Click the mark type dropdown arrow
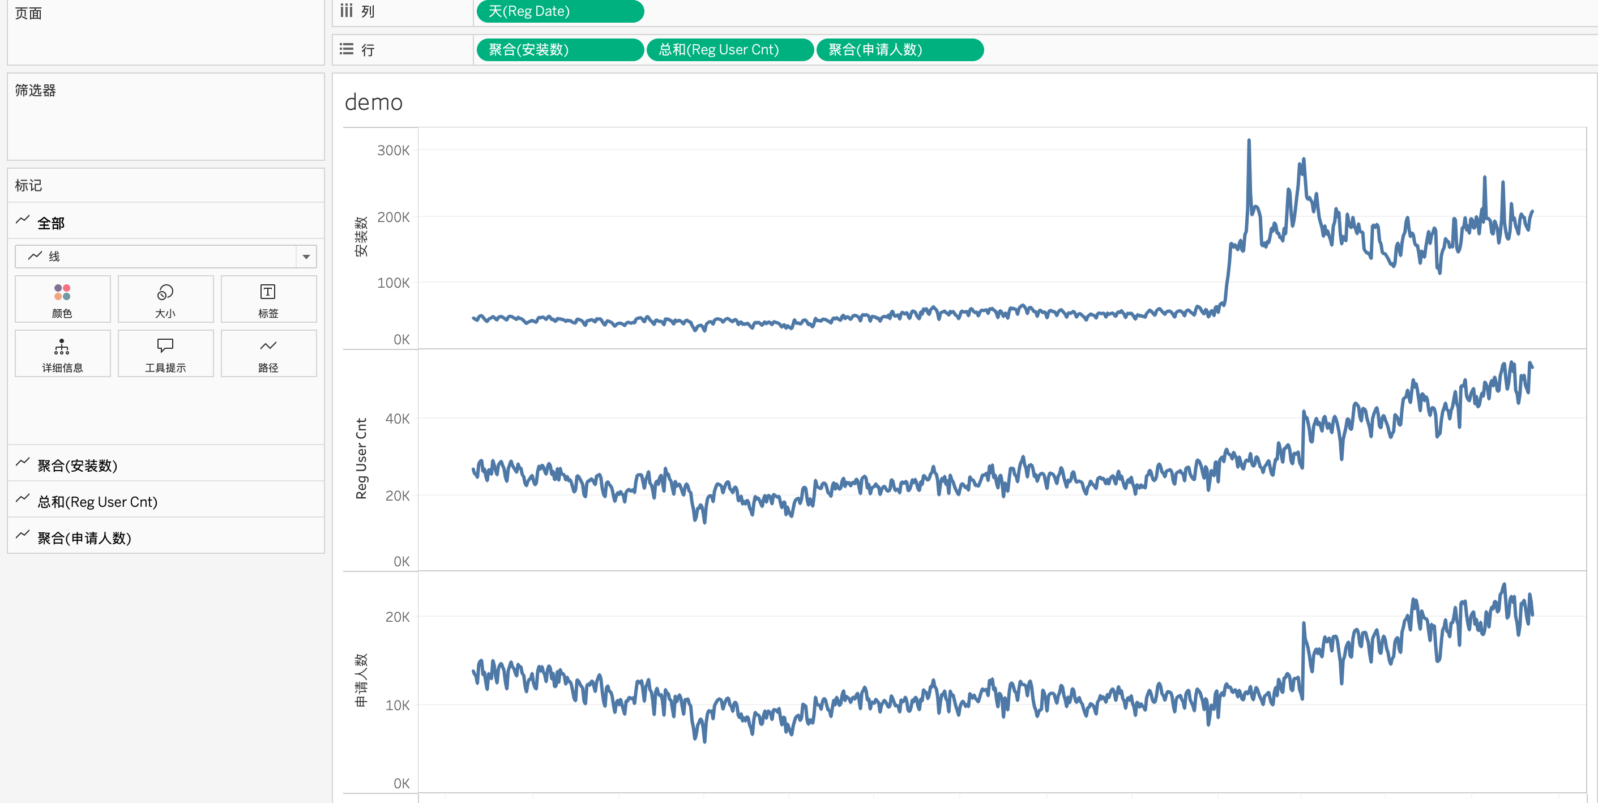Viewport: 1598px width, 803px height. [x=306, y=257]
